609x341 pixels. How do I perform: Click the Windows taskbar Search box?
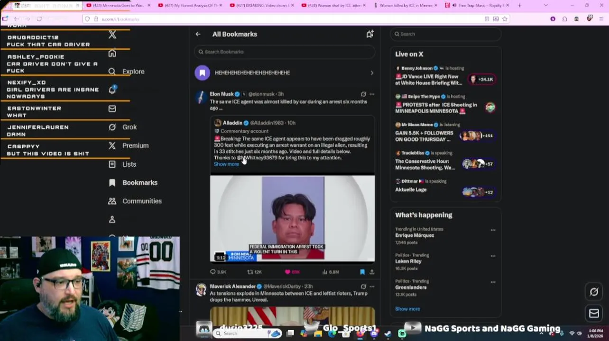[x=246, y=333]
